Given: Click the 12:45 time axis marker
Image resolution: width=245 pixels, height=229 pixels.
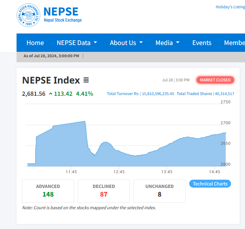Looking at the screenshot, I should tap(119, 172).
